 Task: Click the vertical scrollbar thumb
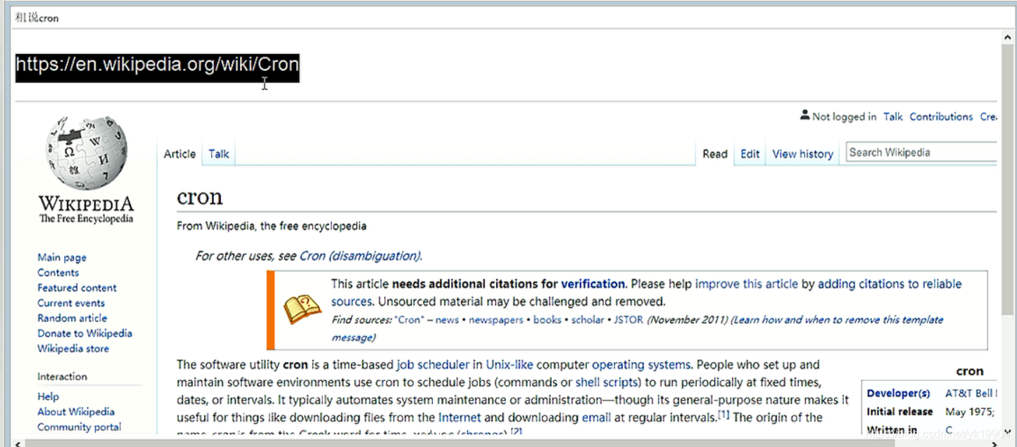pos(1008,178)
